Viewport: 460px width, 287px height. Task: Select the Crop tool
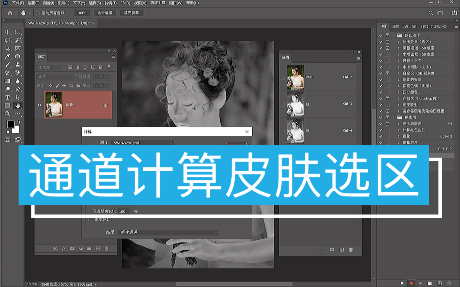tap(8, 48)
